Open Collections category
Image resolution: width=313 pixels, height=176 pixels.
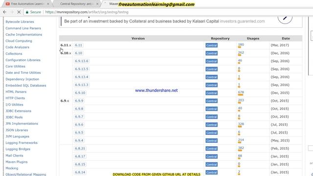[x=14, y=54]
